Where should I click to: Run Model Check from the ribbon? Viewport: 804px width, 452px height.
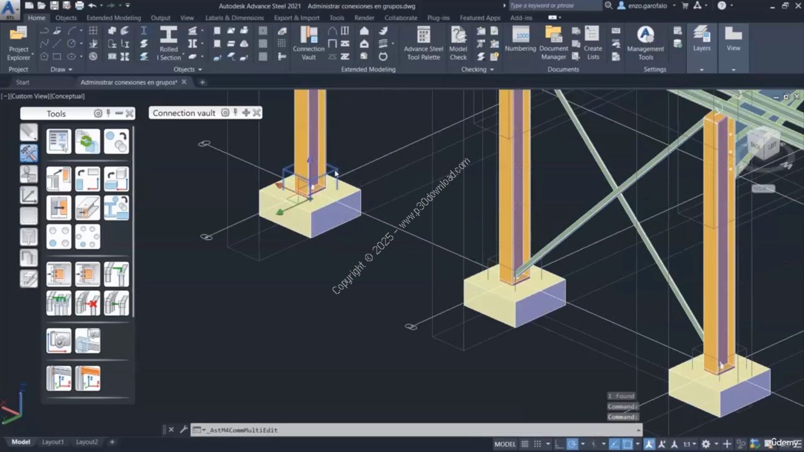458,43
